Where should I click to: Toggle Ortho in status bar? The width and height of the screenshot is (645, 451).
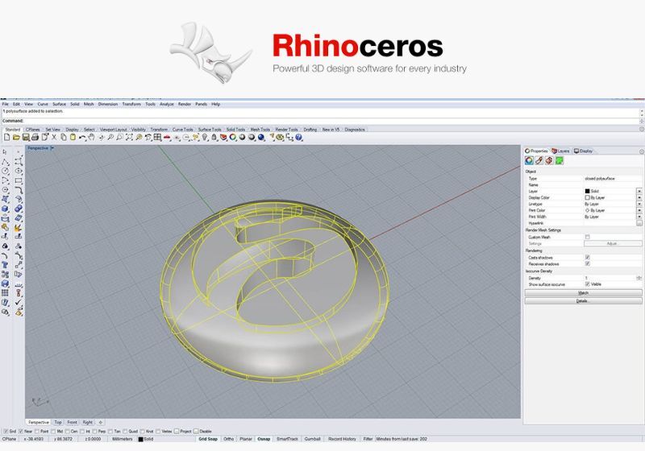tap(228, 439)
